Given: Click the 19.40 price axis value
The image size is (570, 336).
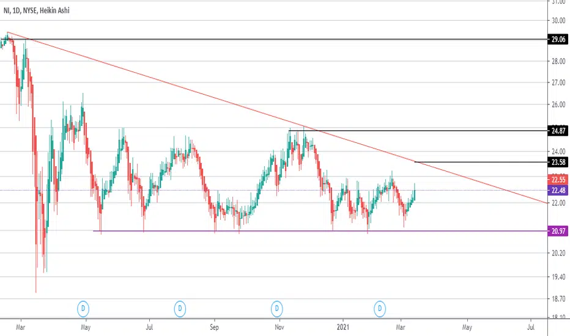Looking at the screenshot, I should pyautogui.click(x=558, y=277).
